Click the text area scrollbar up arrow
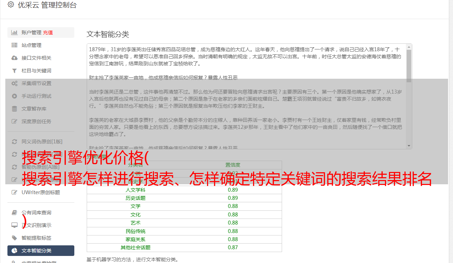Image resolution: width=453 pixels, height=263 pixels. (x=409, y=47)
